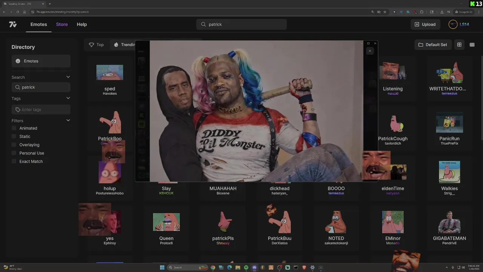Enable the Exact Match filter checkbox

point(14,161)
